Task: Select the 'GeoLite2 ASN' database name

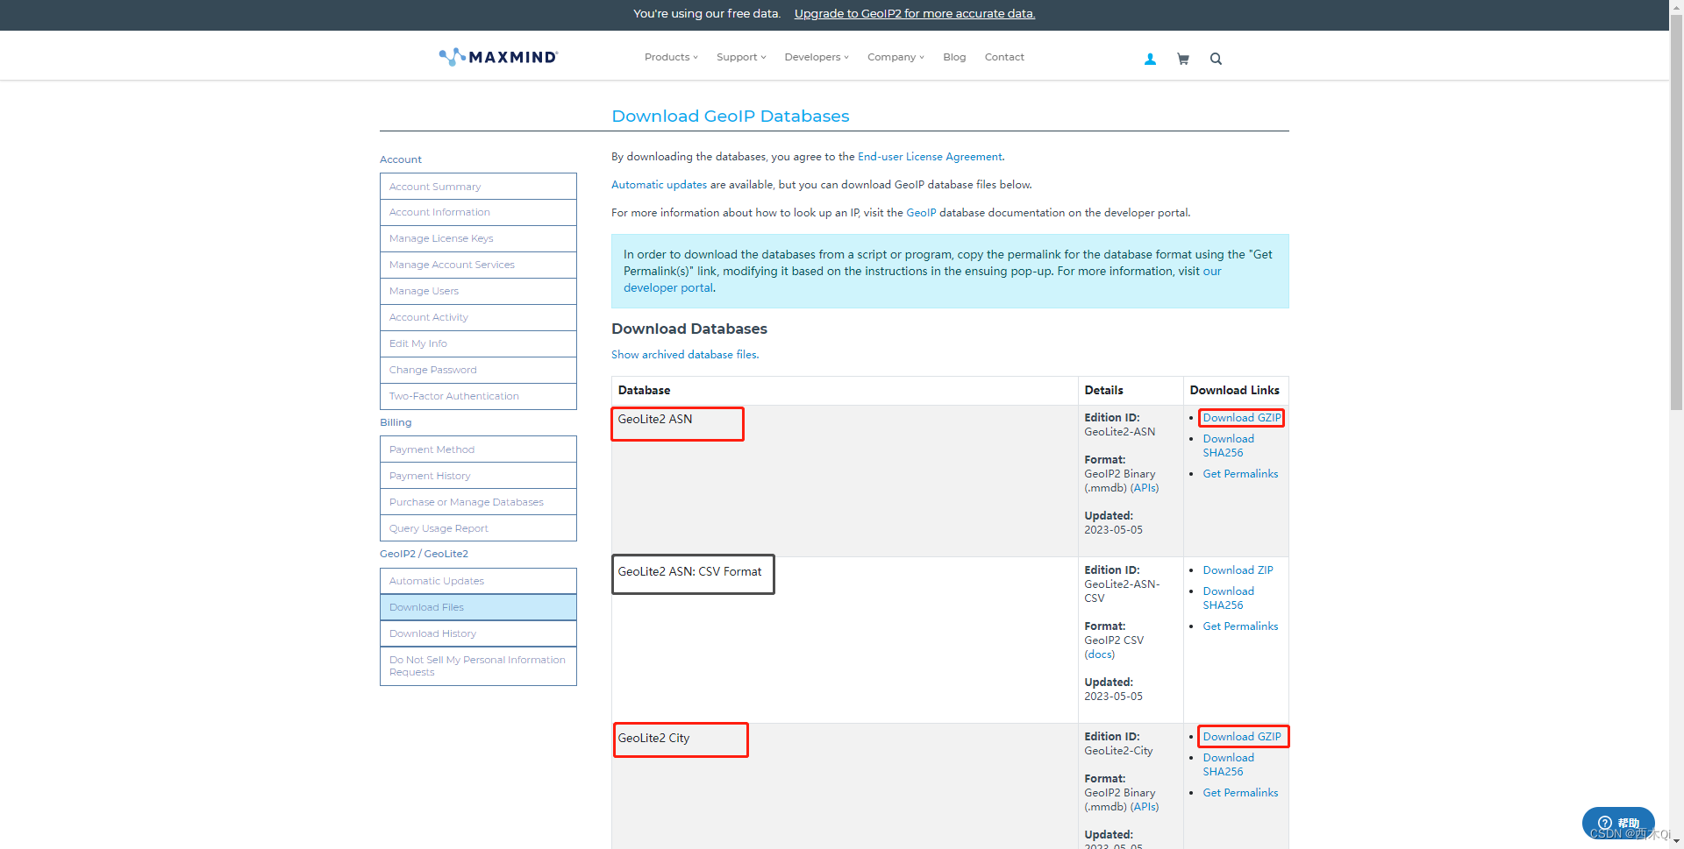Action: click(654, 419)
